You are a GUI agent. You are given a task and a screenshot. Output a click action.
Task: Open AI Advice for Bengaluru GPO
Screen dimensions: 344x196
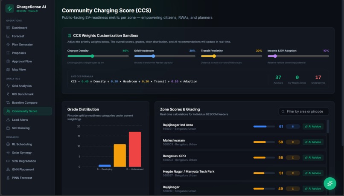[313, 158]
